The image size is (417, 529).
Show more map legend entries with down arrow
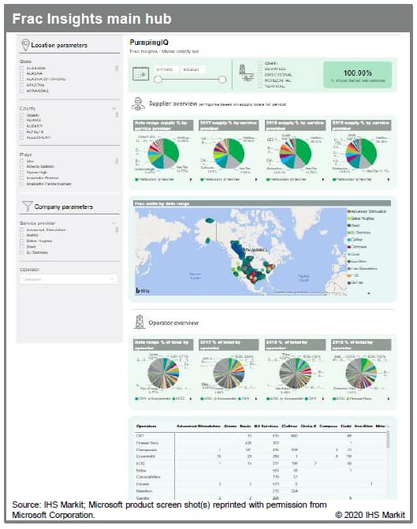coord(369,293)
